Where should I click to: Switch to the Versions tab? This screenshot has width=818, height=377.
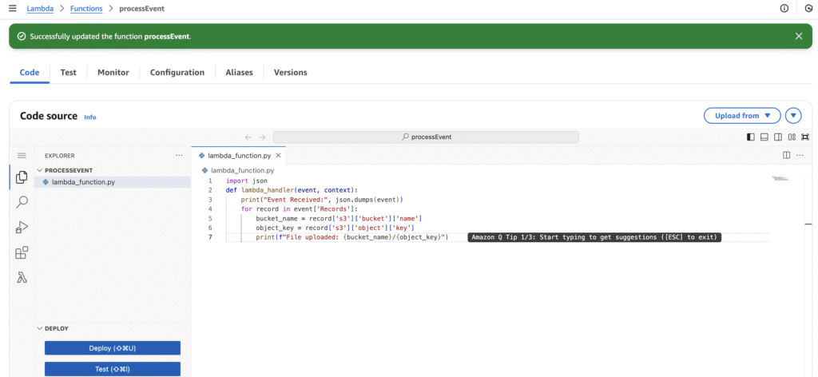point(291,73)
